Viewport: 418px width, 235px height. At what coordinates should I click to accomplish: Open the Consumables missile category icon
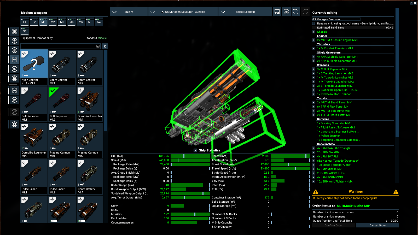15,90
